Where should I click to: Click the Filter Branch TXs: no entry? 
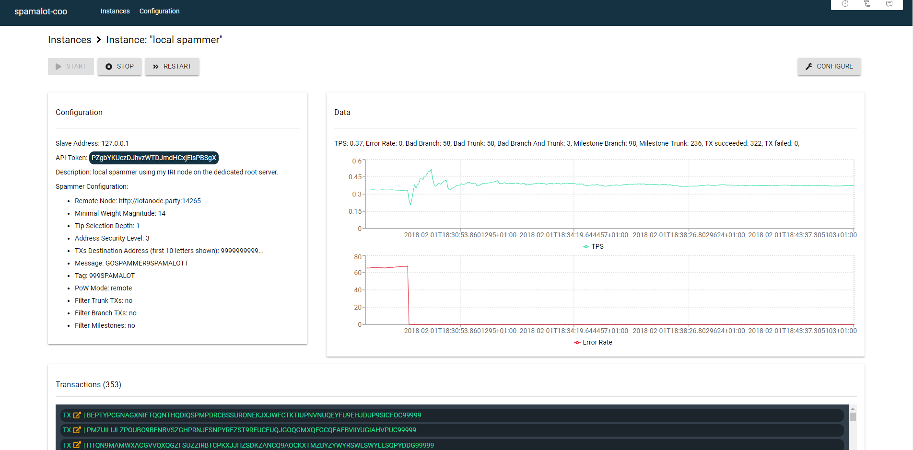pyautogui.click(x=105, y=313)
